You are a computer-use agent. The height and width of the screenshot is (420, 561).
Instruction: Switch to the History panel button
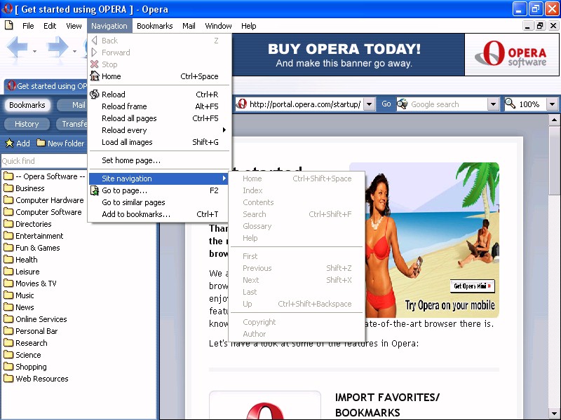[x=27, y=124]
